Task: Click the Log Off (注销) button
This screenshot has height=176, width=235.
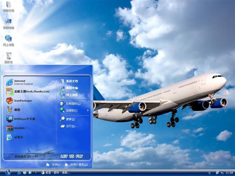Action: tap(53, 165)
